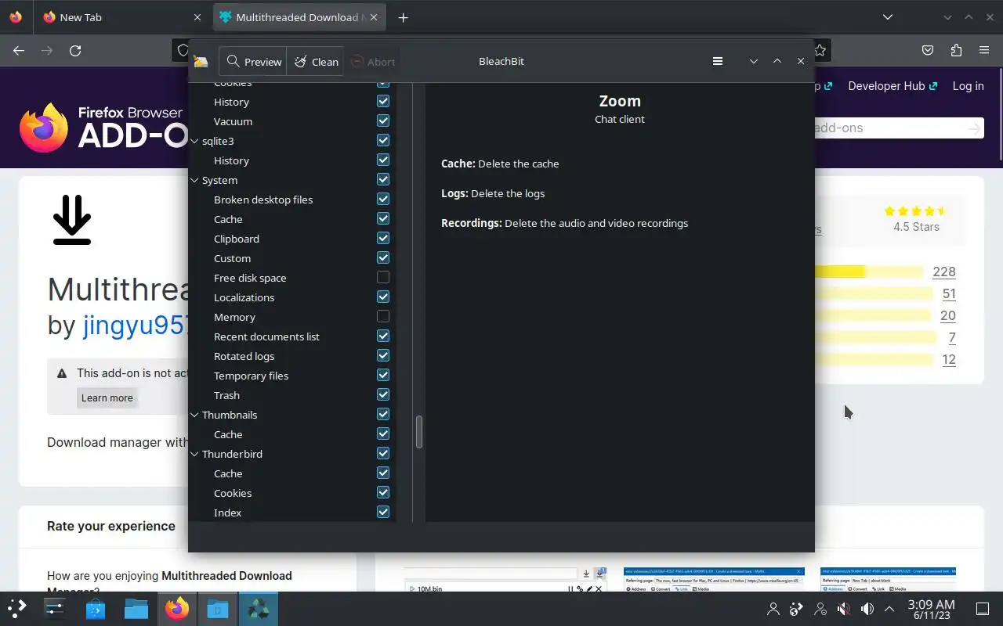Open the 228 five-star reviews link
1003x626 pixels.
944,272
